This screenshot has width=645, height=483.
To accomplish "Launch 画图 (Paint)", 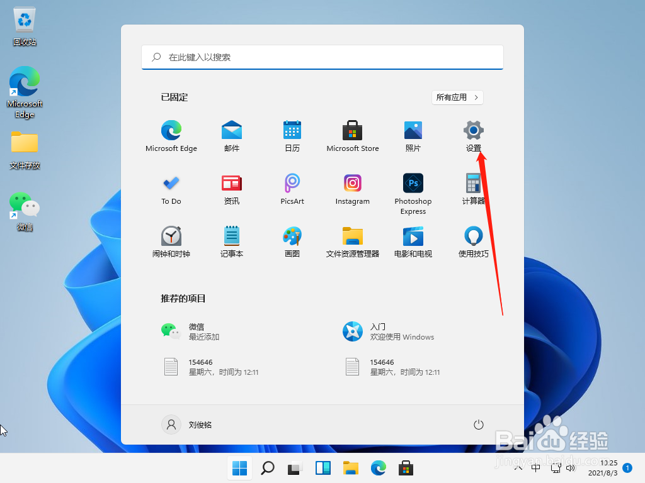I will (x=292, y=241).
